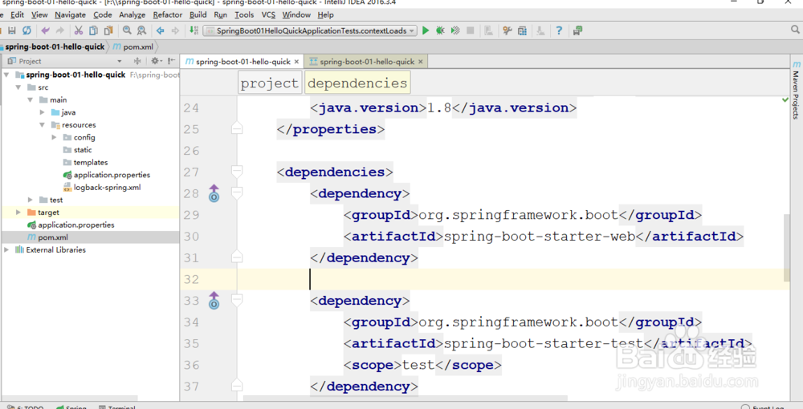Click the Run with Coverage icon
Viewport: 803px width, 409px height.
tap(455, 30)
